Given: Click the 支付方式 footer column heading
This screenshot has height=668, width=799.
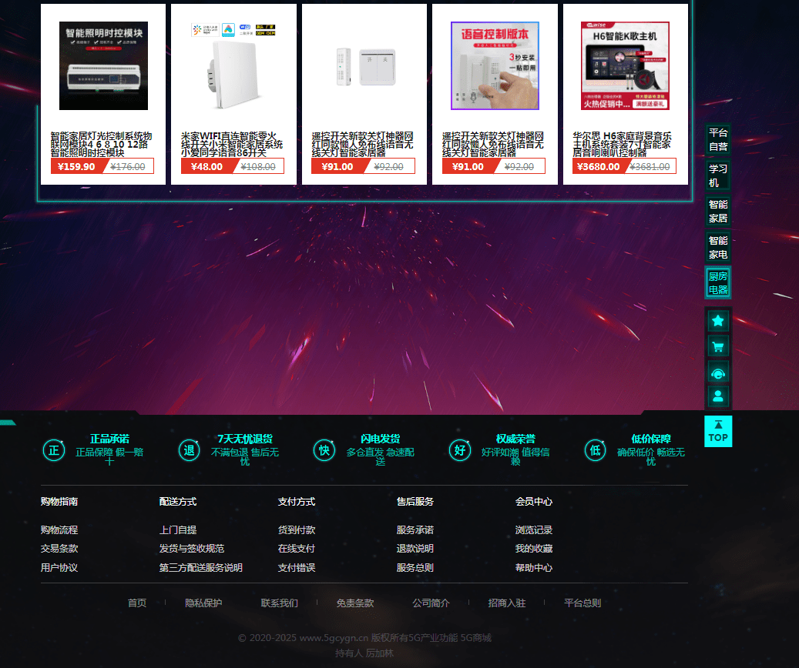Looking at the screenshot, I should point(297,502).
